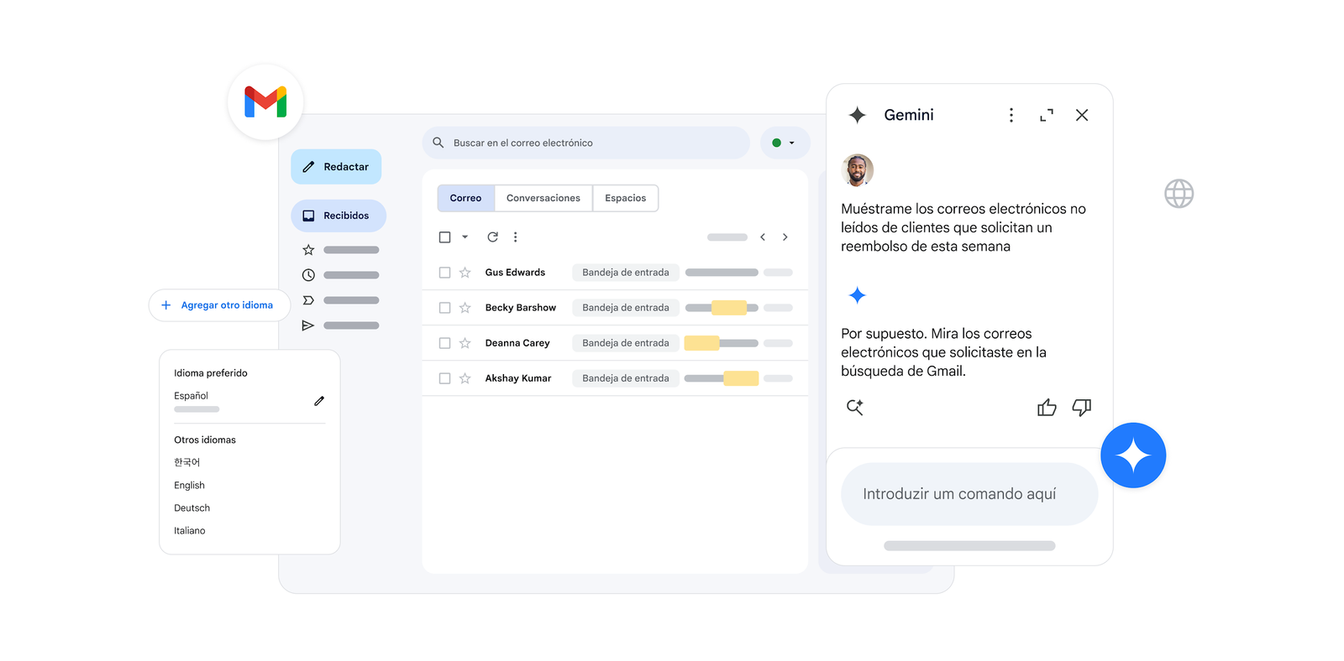This screenshot has width=1344, height=661.
Task: Click the blue Gemini sparkle floating button
Action: (x=1132, y=455)
